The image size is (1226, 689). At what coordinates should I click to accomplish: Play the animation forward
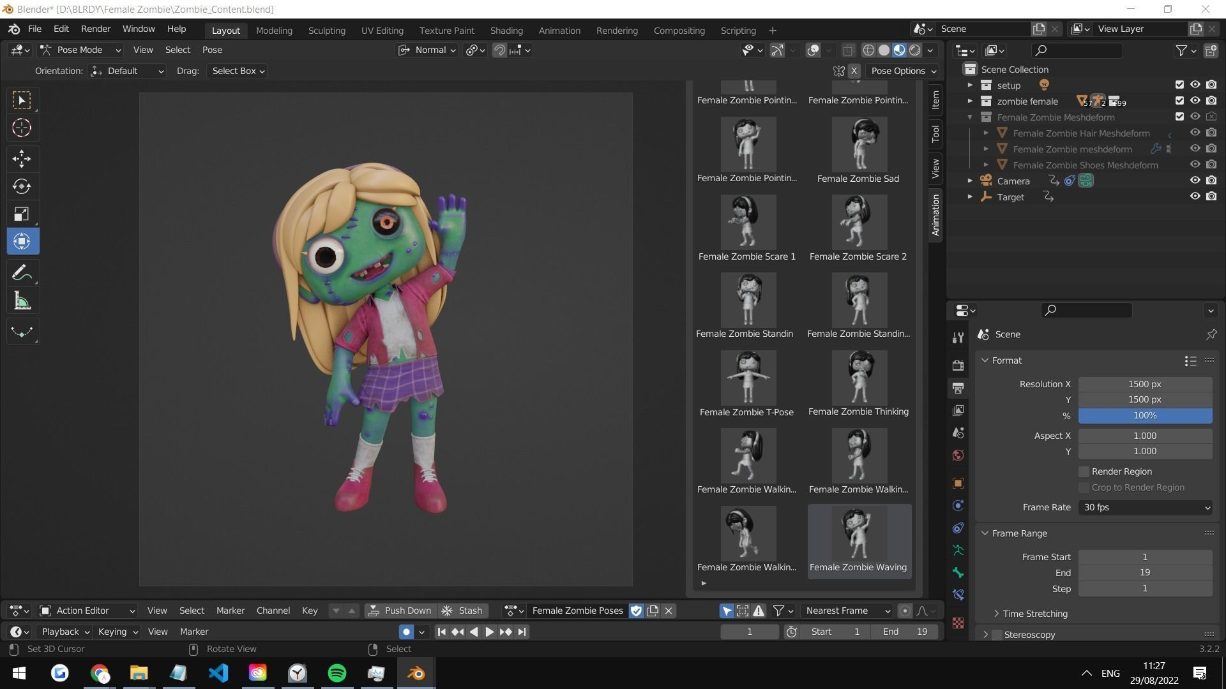pyautogui.click(x=489, y=632)
